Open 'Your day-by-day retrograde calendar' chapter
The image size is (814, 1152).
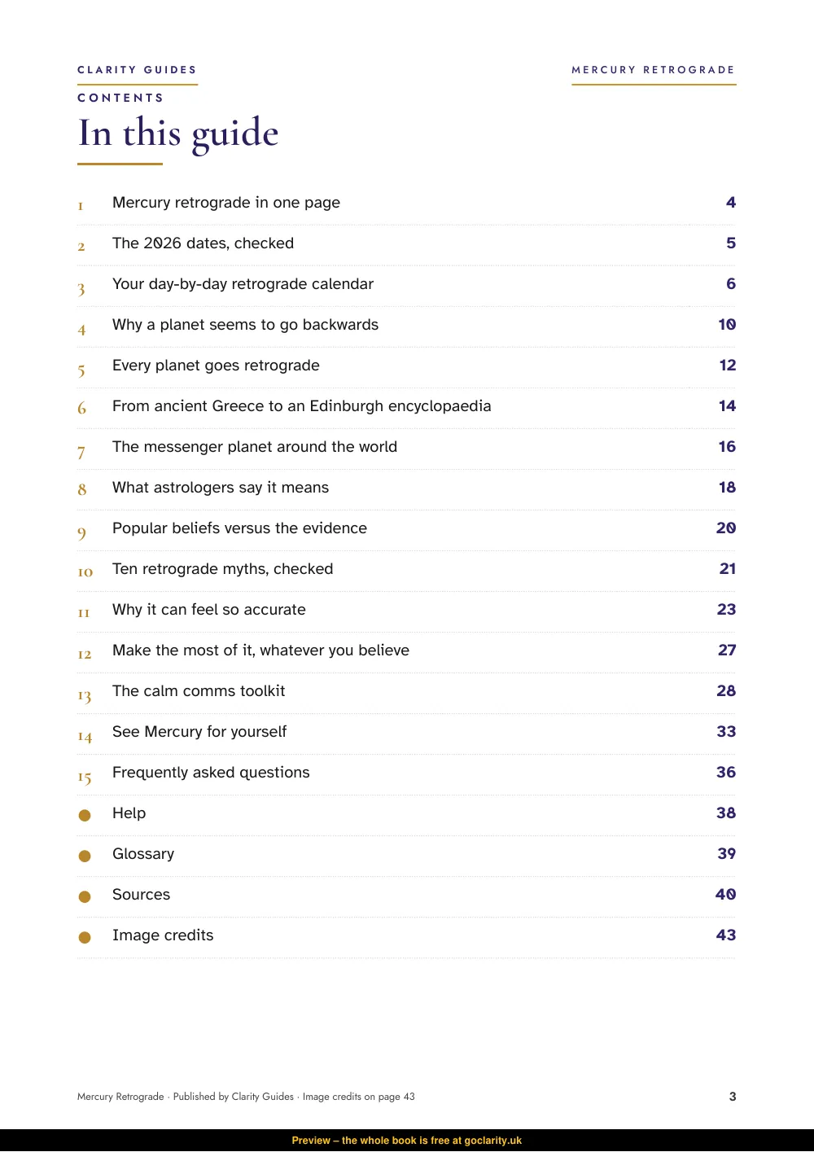243,284
